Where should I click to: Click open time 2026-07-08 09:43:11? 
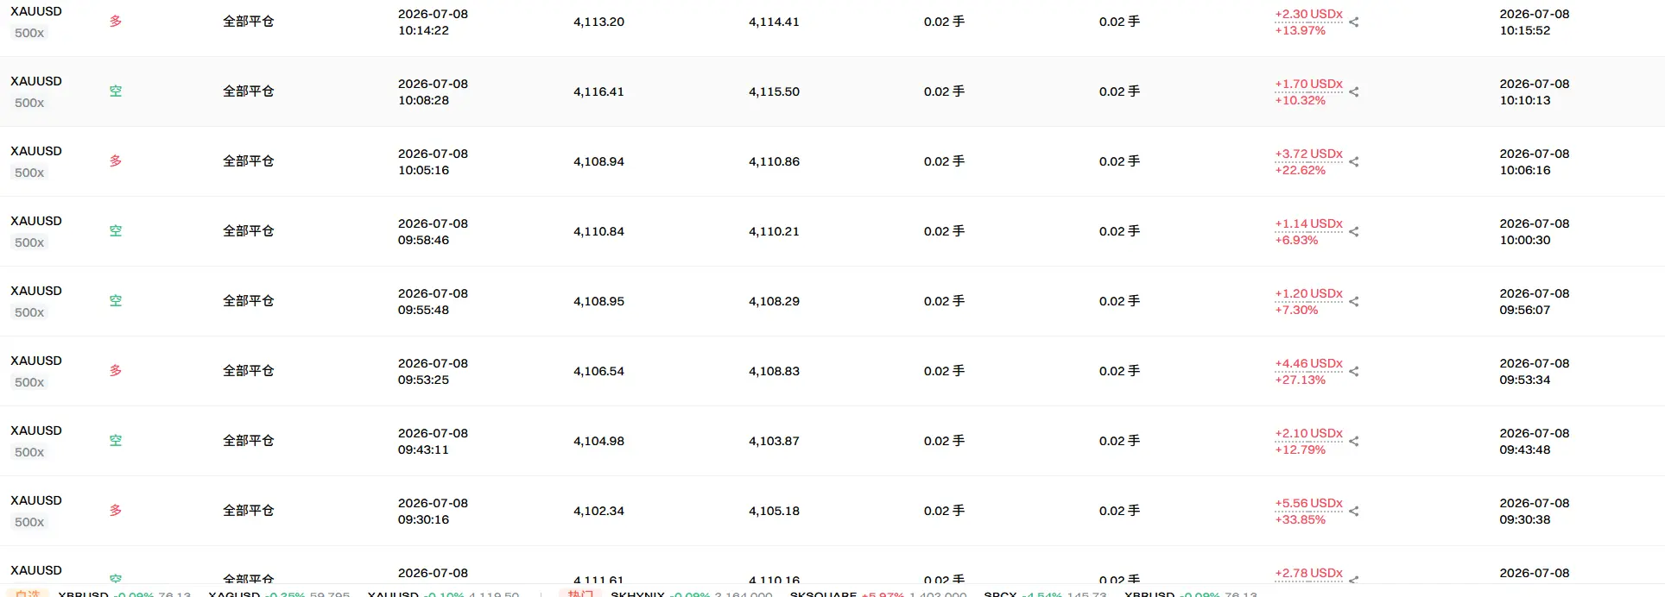433,442
